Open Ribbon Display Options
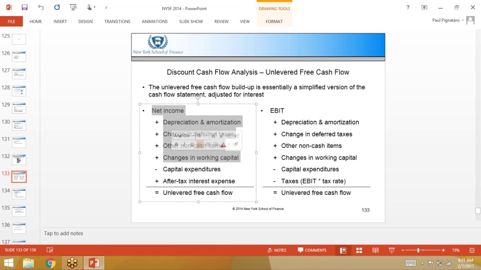The width and height of the screenshot is (481, 270). tap(424, 7)
